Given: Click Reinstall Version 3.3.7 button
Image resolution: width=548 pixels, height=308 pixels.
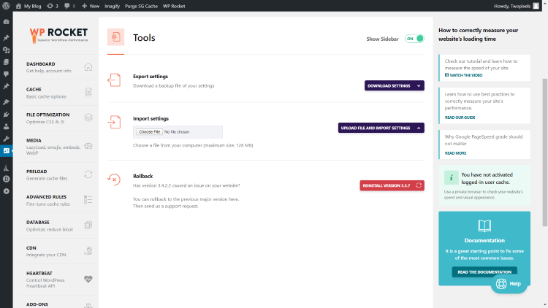Looking at the screenshot, I should 392,185.
